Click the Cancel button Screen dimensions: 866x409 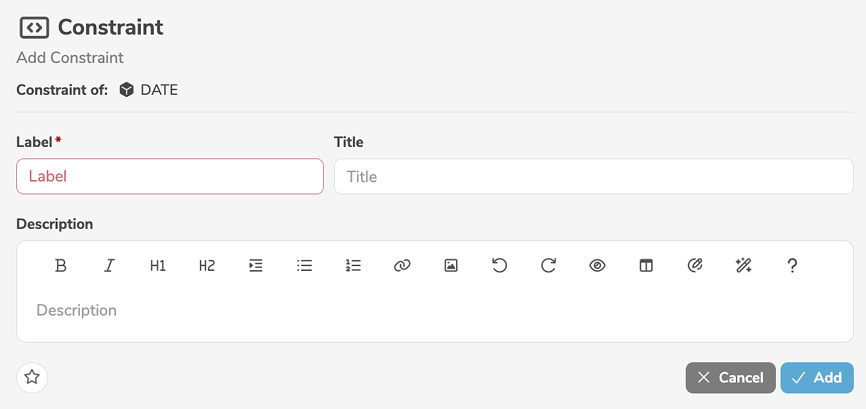[730, 378]
